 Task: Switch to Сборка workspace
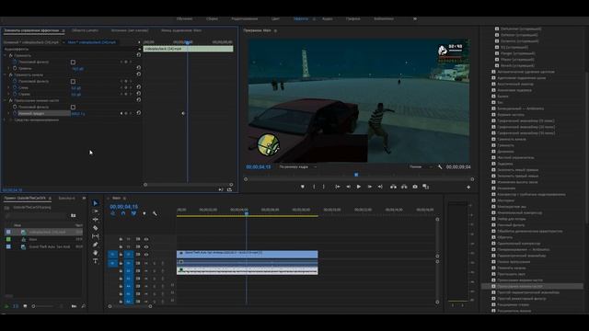click(212, 18)
